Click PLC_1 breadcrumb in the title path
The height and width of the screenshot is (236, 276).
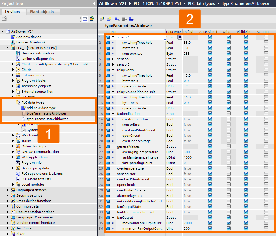157,3
